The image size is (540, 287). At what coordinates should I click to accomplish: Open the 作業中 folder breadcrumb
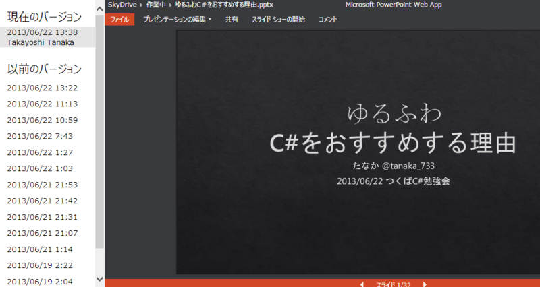click(x=156, y=5)
